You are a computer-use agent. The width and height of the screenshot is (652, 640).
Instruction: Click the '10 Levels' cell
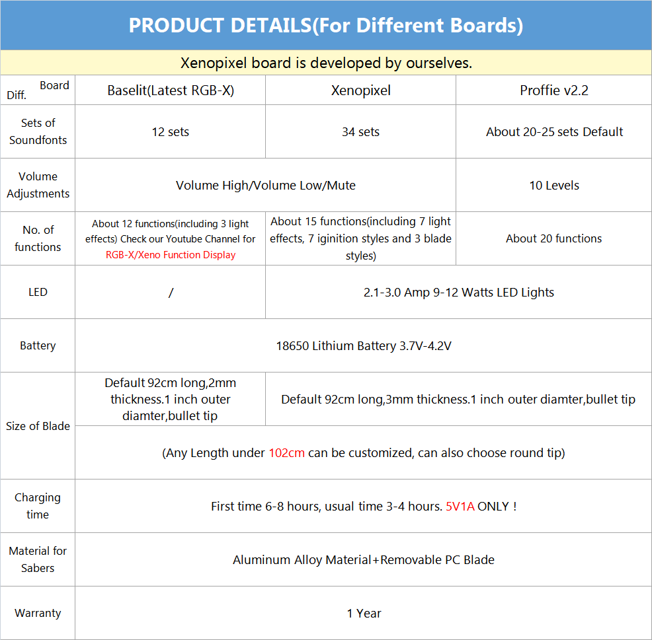[554, 185]
